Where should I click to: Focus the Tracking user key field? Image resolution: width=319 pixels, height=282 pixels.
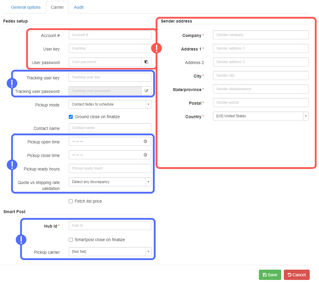110,77
